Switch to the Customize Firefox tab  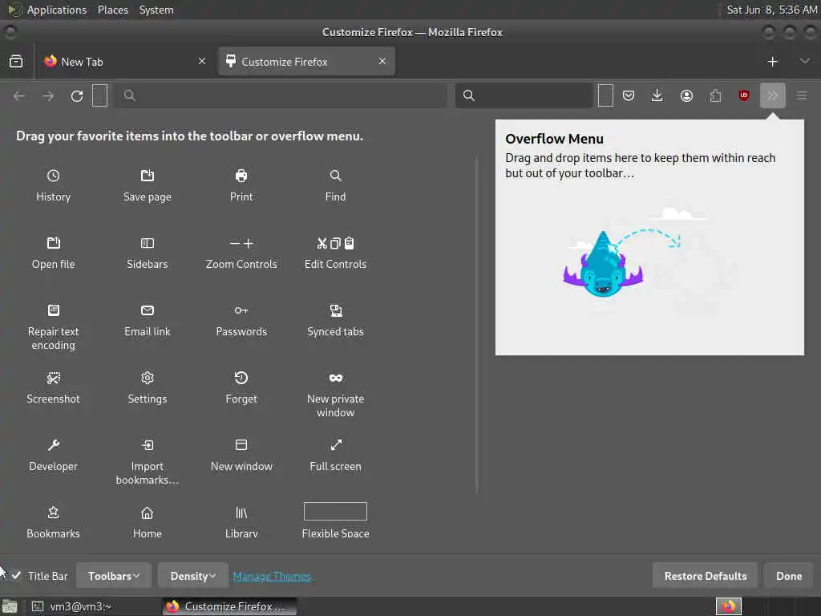click(x=306, y=62)
